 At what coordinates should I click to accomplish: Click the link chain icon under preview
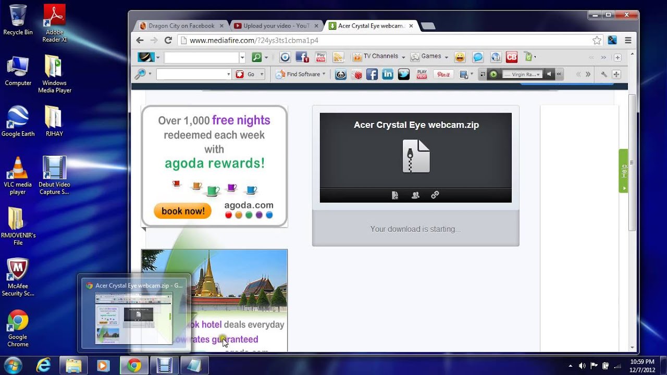coord(435,195)
